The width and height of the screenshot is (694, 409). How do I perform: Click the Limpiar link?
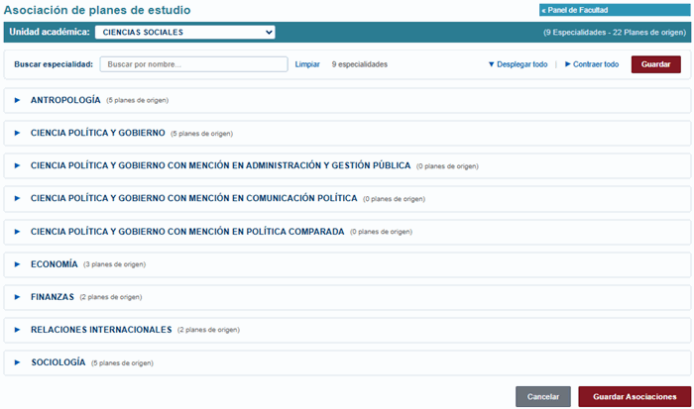click(307, 64)
